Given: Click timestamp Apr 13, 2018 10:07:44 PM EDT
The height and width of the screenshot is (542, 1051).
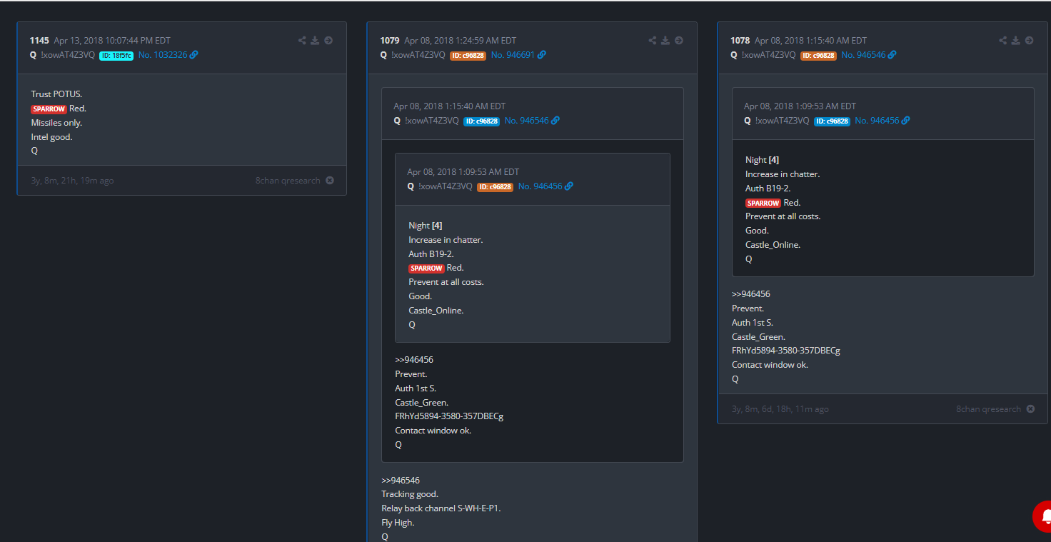Looking at the screenshot, I should (x=112, y=41).
